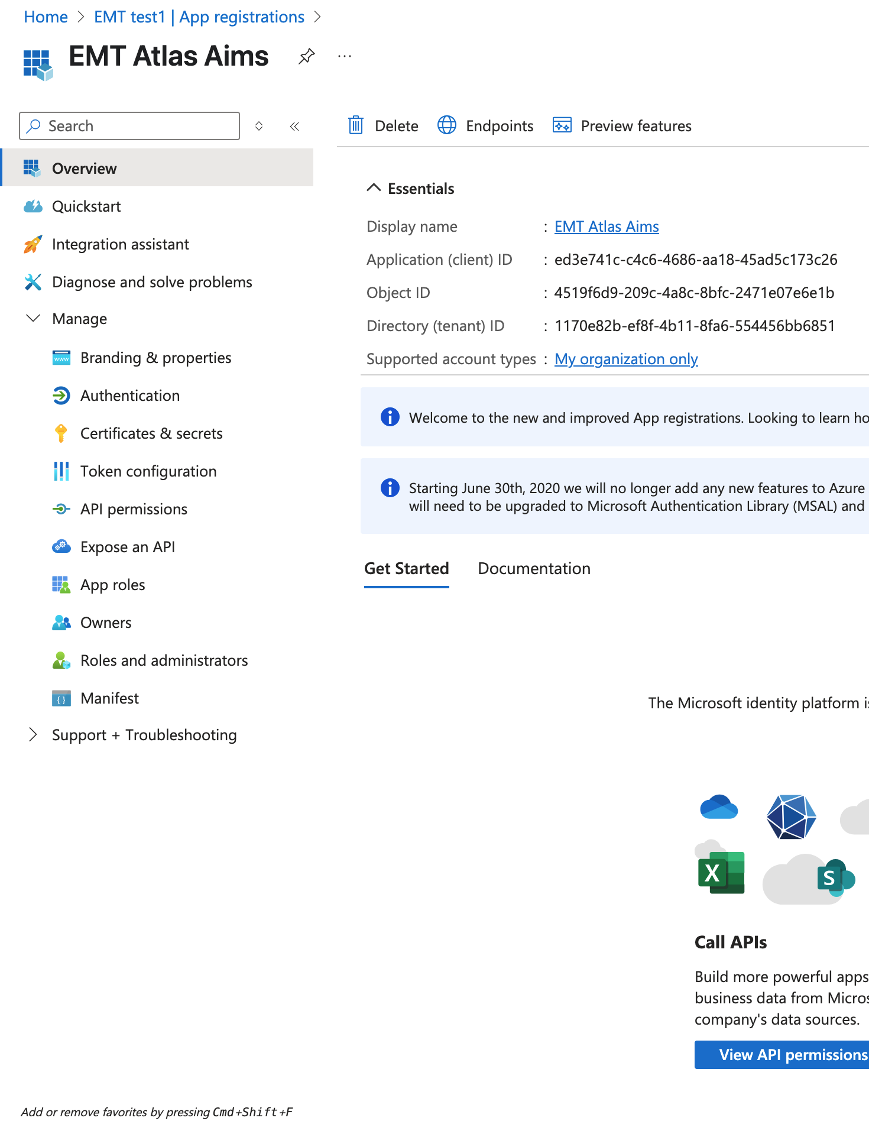Click the Delete trash can icon

[356, 125]
